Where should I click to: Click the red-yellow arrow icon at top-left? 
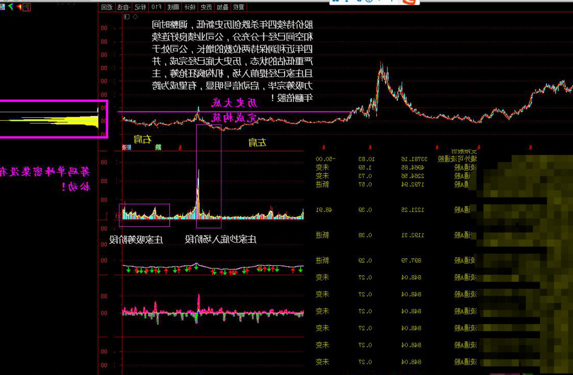coord(19,7)
